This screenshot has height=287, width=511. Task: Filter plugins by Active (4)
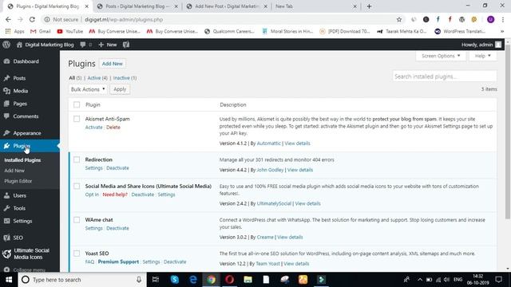click(x=97, y=78)
